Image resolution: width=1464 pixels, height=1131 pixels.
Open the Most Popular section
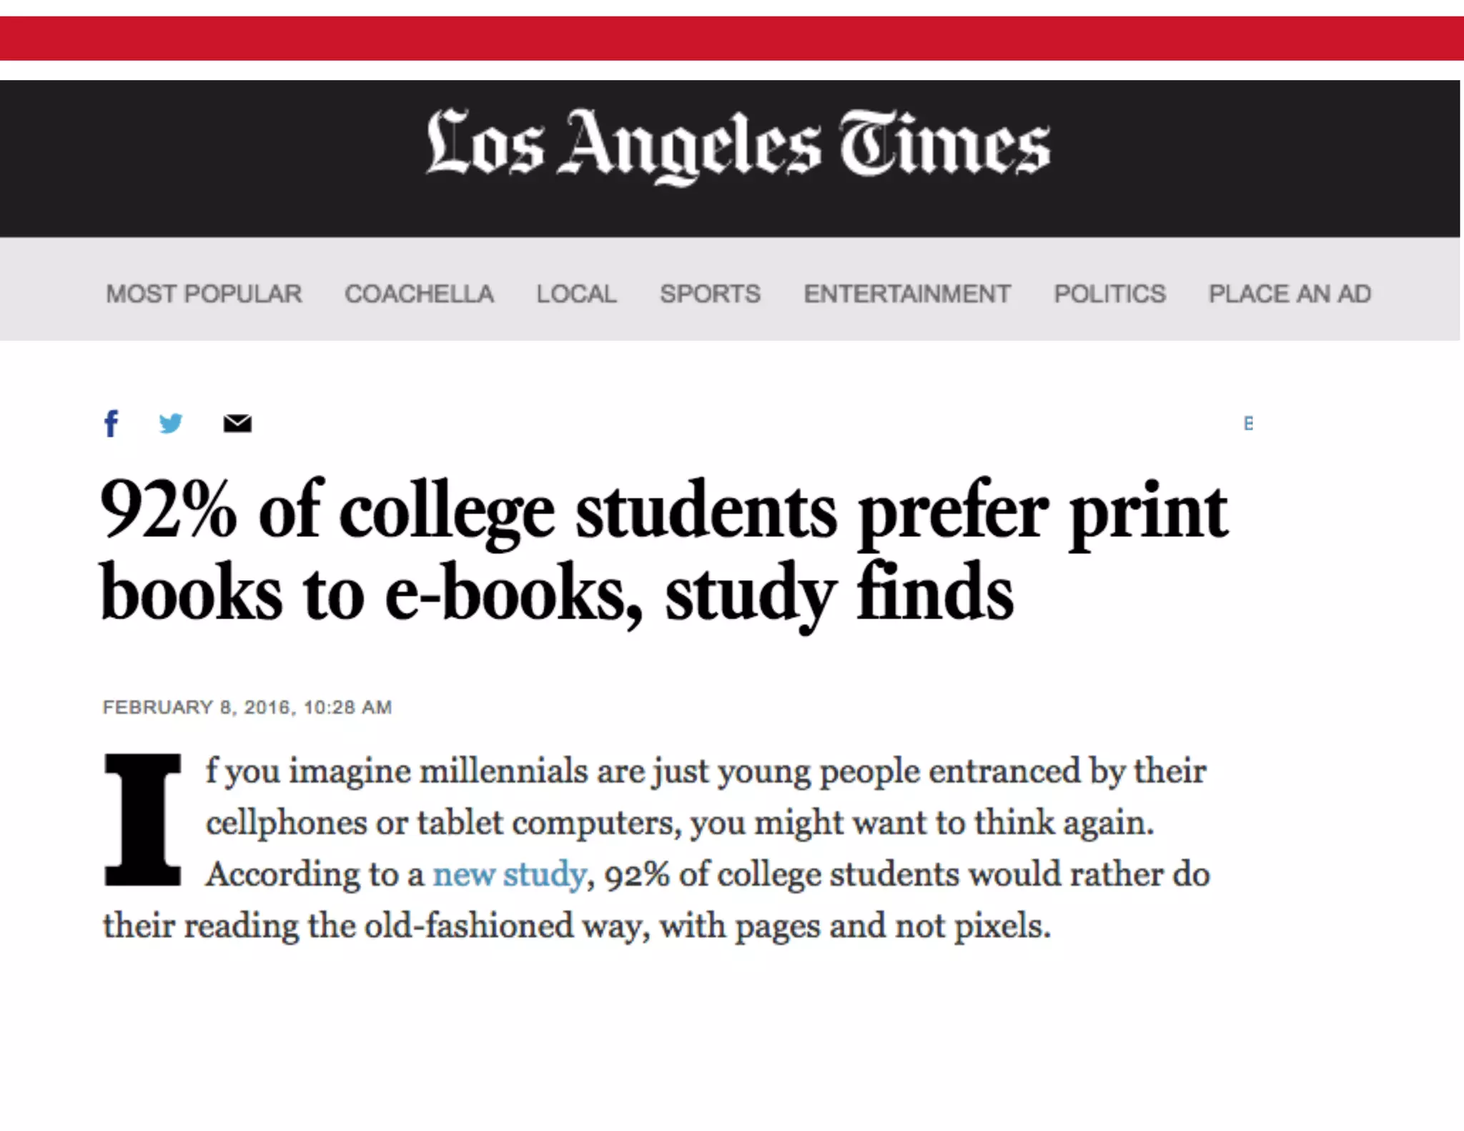tap(204, 294)
